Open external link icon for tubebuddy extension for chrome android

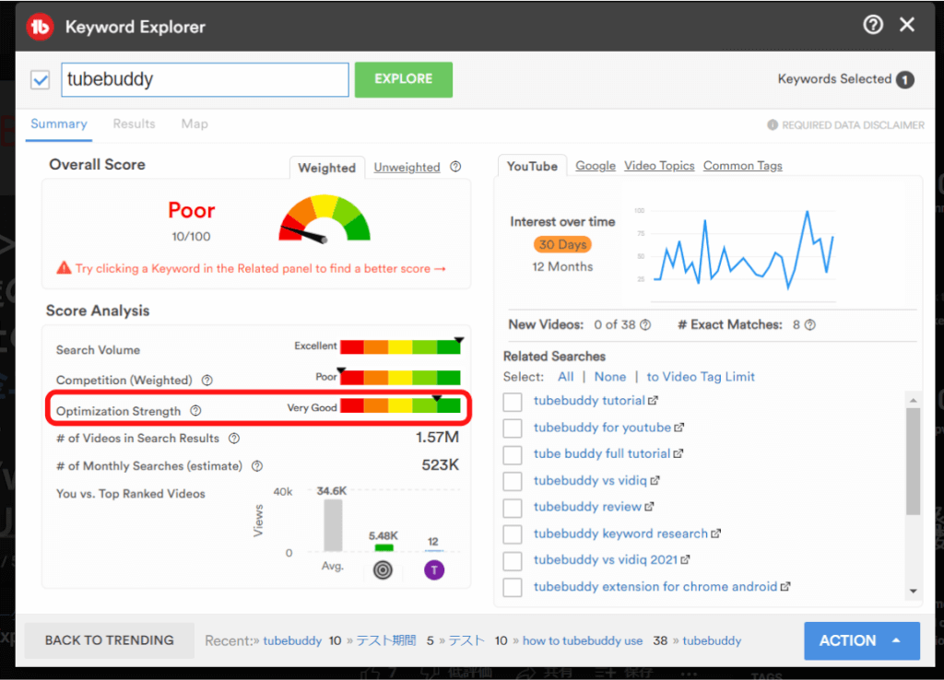pos(785,586)
